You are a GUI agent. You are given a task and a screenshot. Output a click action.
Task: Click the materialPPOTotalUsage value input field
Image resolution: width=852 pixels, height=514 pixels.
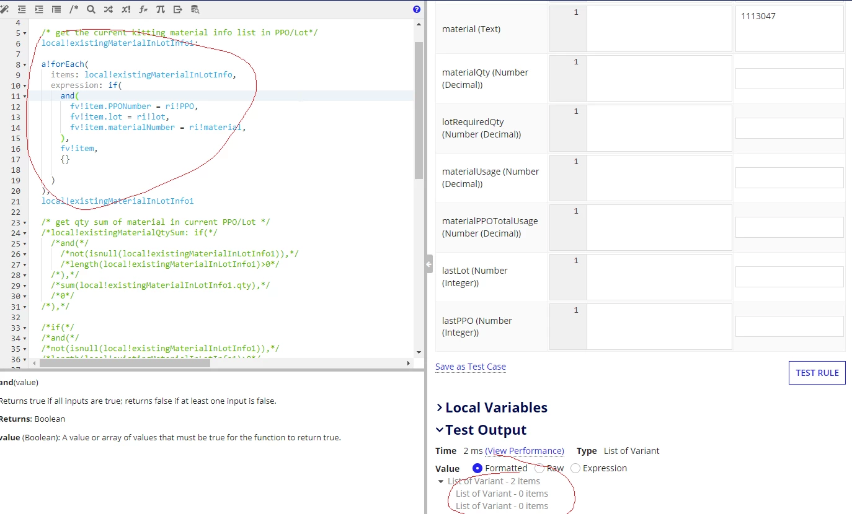pos(789,227)
